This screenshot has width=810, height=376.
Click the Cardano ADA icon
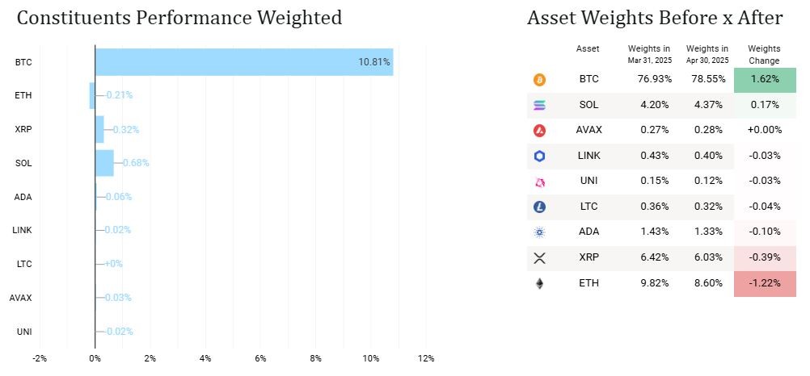(539, 232)
